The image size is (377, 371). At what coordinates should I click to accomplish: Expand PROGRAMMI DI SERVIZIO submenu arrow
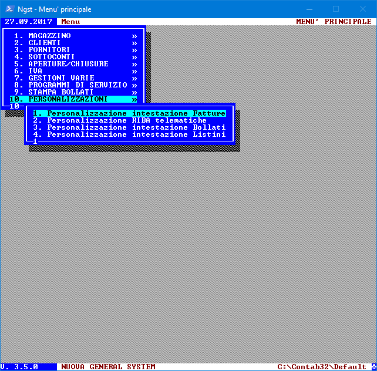[x=134, y=85]
